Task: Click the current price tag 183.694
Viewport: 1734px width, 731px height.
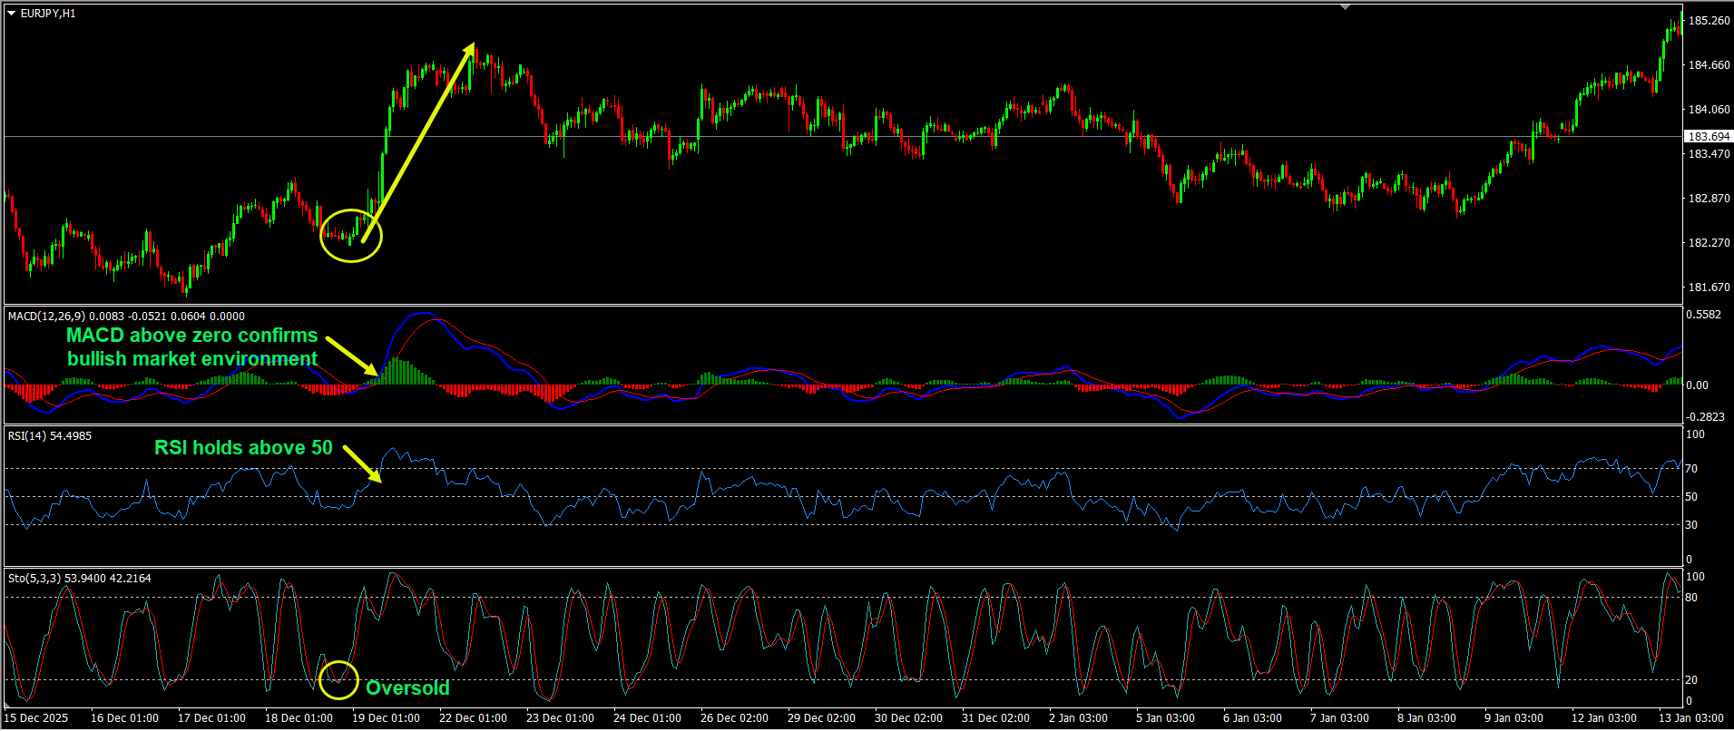Action: click(1708, 137)
